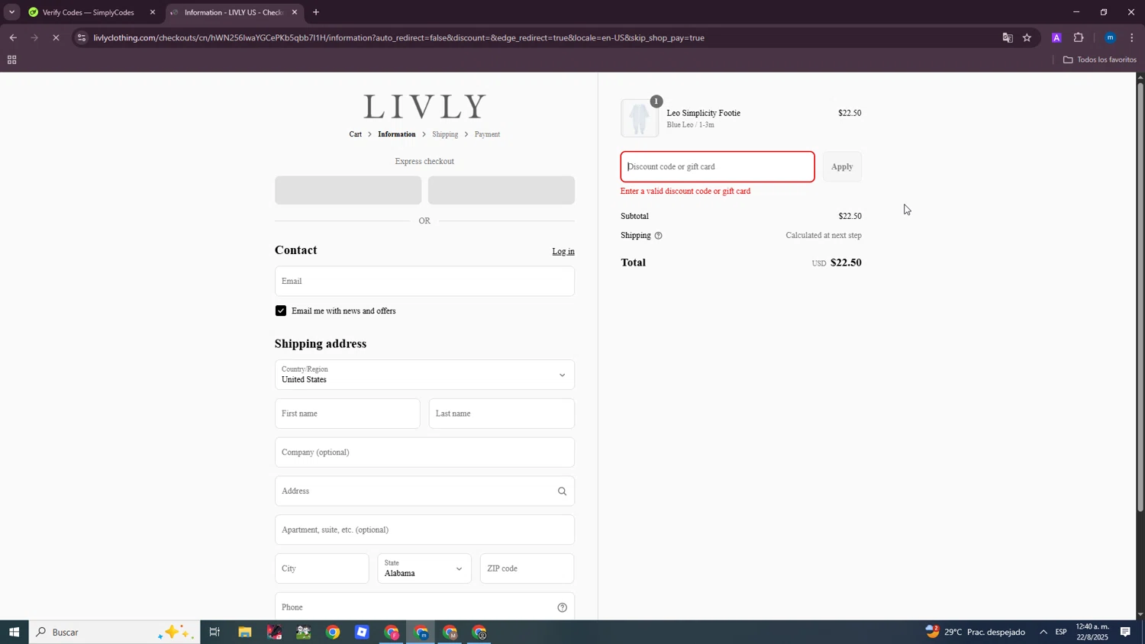Click the translate page icon
This screenshot has height=644, width=1145.
(1008, 37)
